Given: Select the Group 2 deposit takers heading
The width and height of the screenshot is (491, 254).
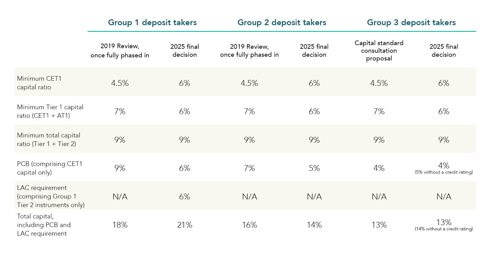Looking at the screenshot, I should pyautogui.click(x=282, y=22).
